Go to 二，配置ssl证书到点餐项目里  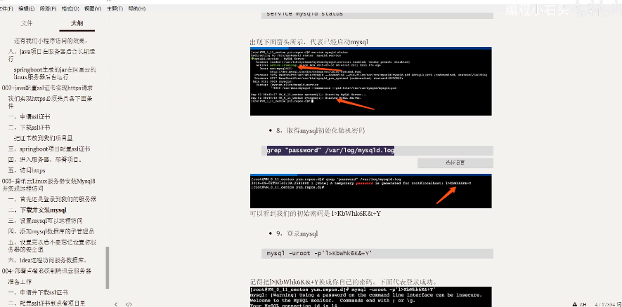tap(47, 303)
